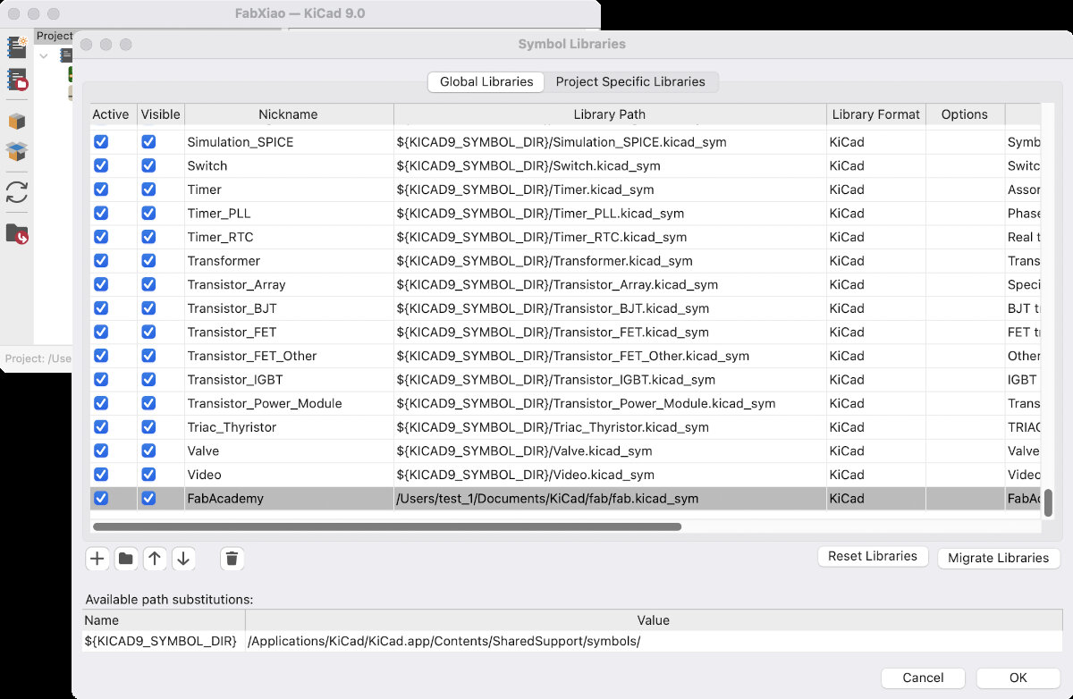Click Options cell in FabAcademy row
Image resolution: width=1073 pixels, height=699 pixels.
click(x=965, y=499)
